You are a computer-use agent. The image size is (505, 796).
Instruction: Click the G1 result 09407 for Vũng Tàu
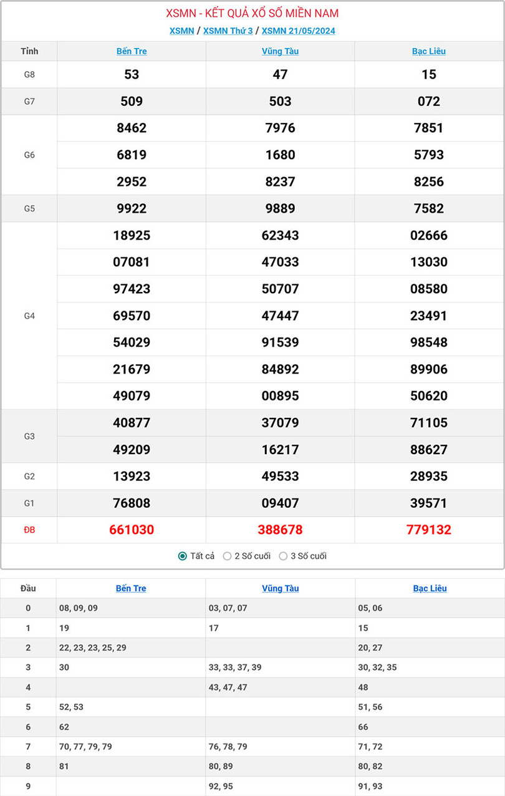(x=280, y=503)
